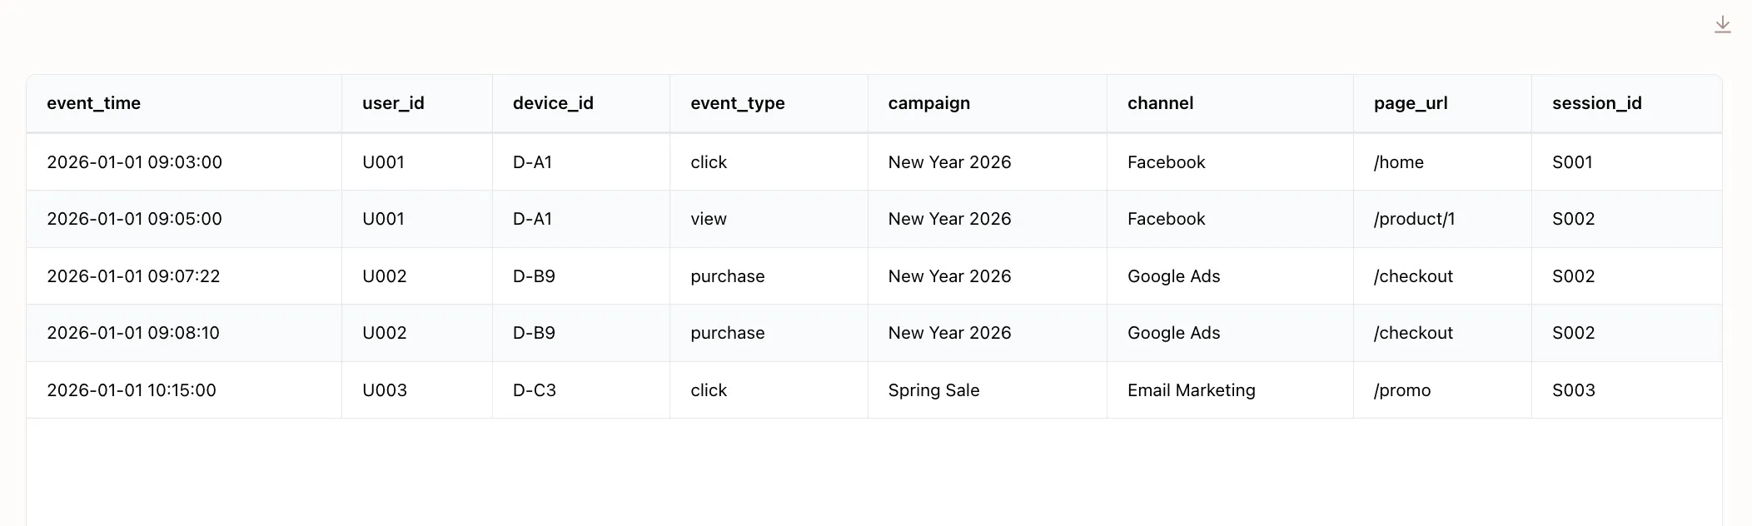Click the device_id column header
Viewport: 1752px width, 526px height.
tap(553, 103)
